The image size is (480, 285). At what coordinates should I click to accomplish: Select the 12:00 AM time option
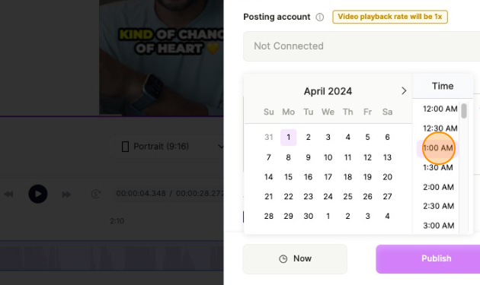tap(440, 109)
